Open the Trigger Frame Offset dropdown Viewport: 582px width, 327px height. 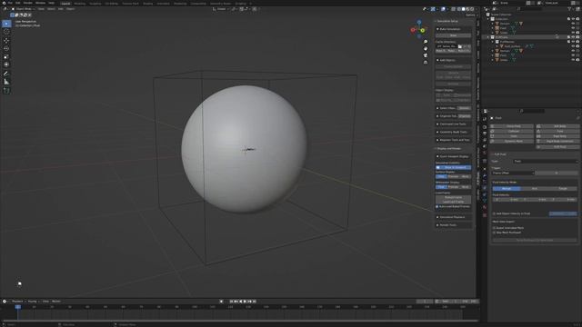513,173
